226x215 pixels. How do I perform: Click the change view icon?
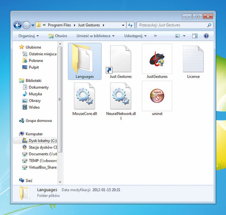point(177,36)
